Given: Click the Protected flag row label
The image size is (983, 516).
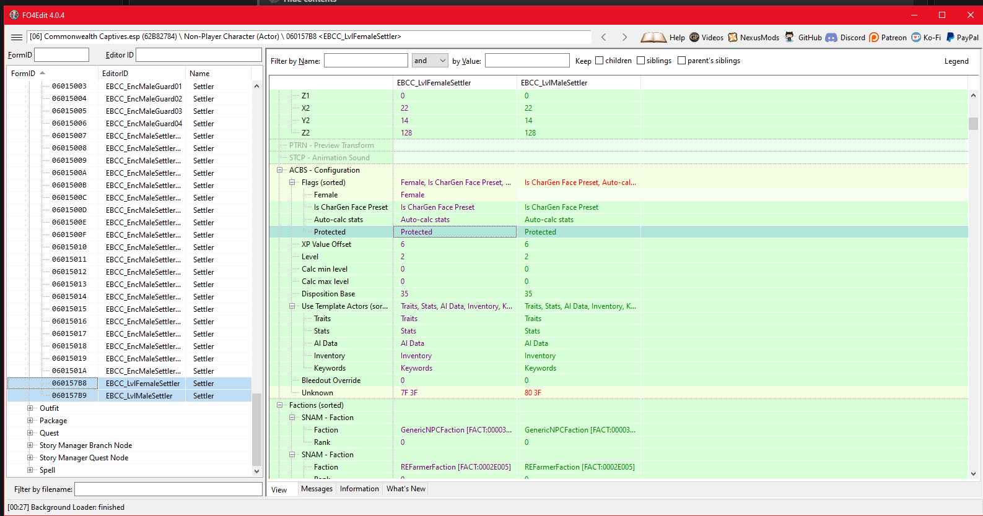Looking at the screenshot, I should pyautogui.click(x=330, y=232).
